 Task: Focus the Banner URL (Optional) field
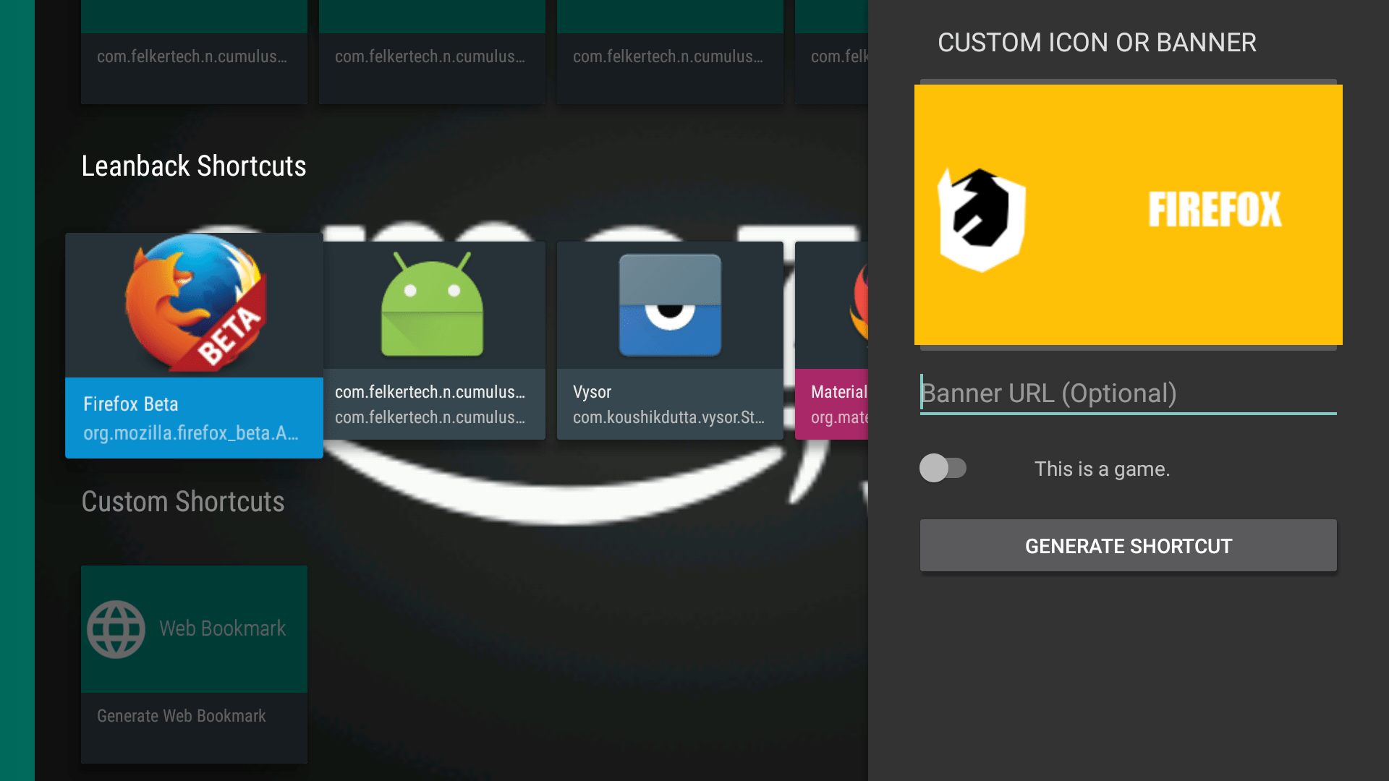click(x=1128, y=393)
